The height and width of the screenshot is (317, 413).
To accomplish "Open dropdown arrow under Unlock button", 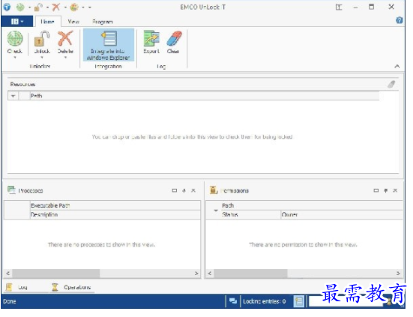I will pos(42,57).
